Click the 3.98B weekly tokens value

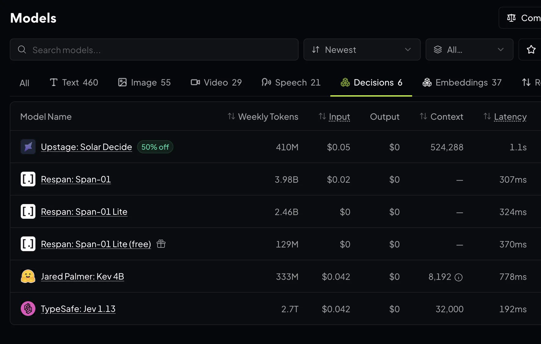286,180
